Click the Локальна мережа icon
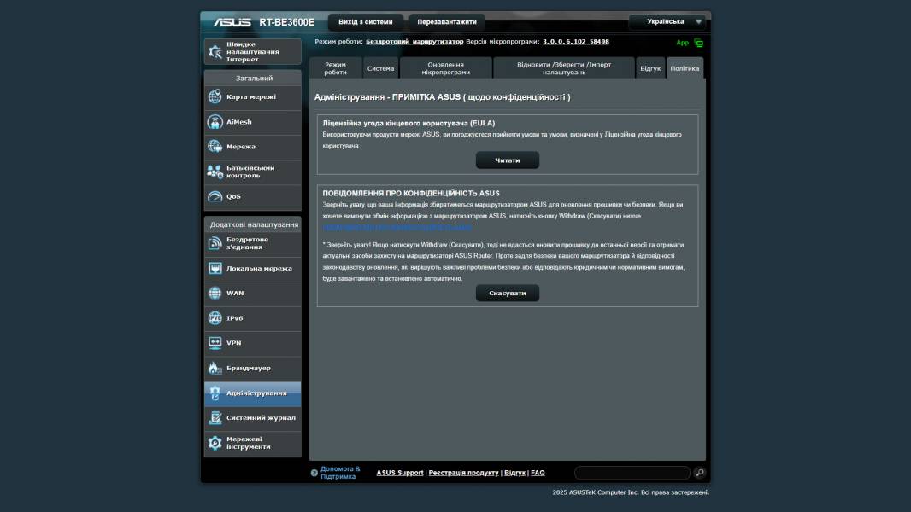Image resolution: width=911 pixels, height=512 pixels. [215, 269]
